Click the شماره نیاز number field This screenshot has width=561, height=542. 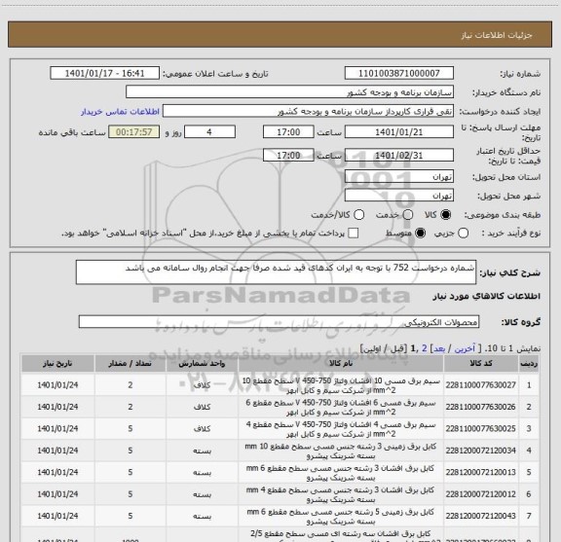coord(399,73)
